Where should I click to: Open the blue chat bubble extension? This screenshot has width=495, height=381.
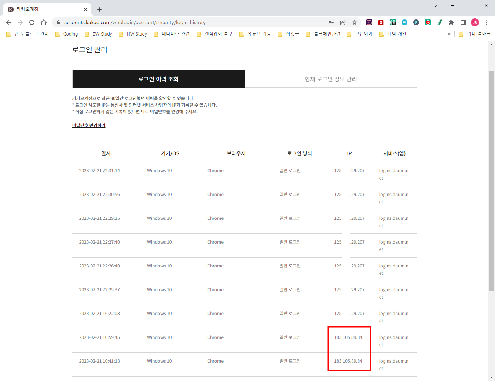point(404,22)
